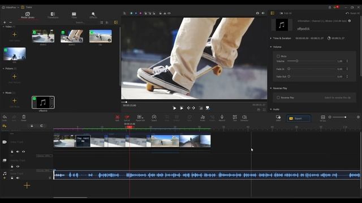The width and height of the screenshot is (362, 203).
Task: Click the previous frame arrow
Action: 188,108
